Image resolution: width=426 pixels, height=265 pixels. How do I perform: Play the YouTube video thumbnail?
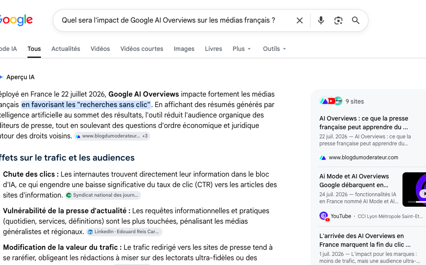click(x=414, y=189)
